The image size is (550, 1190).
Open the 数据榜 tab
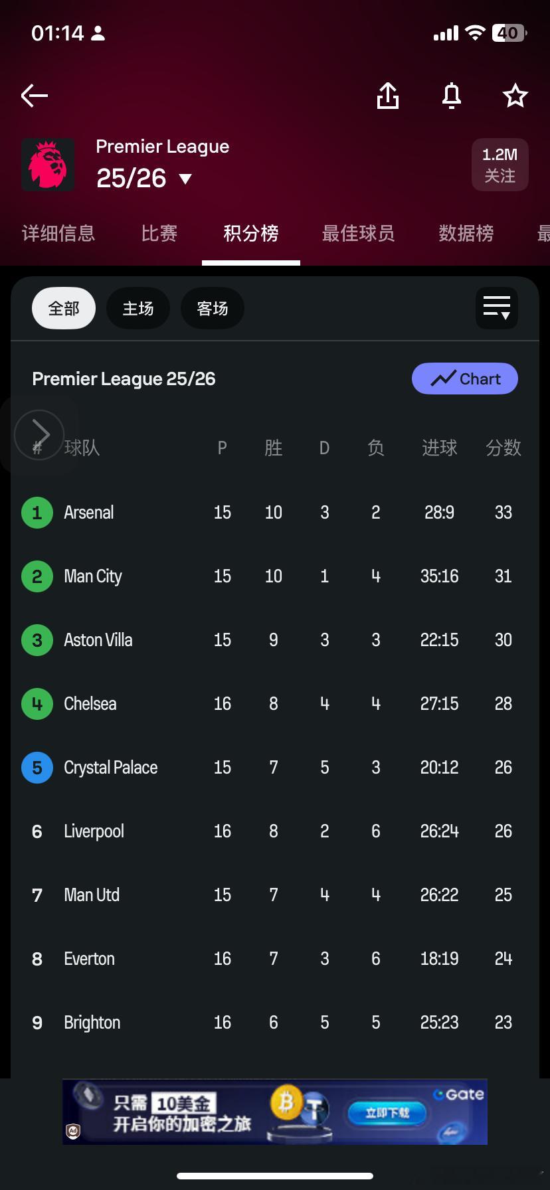(466, 233)
